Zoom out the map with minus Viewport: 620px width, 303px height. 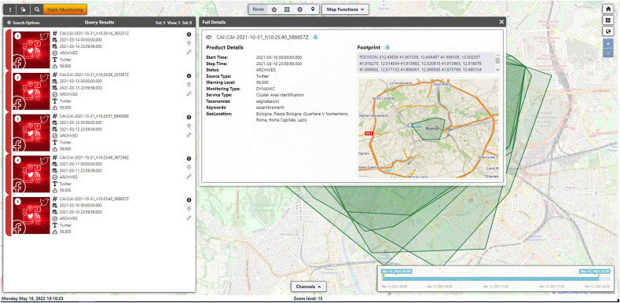click(608, 53)
